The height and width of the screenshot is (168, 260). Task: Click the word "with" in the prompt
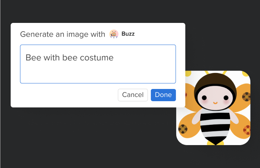51,58
